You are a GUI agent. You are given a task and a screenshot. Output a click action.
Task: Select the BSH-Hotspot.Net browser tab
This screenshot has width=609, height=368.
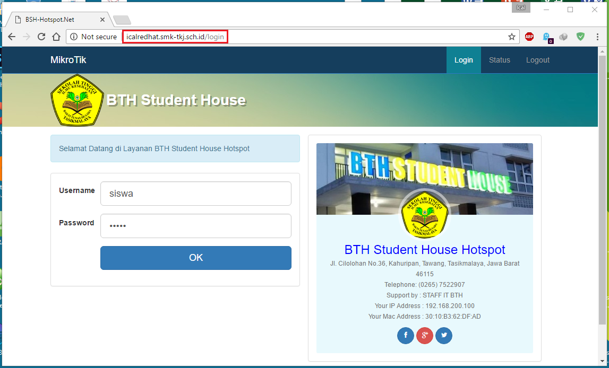pyautogui.click(x=58, y=20)
